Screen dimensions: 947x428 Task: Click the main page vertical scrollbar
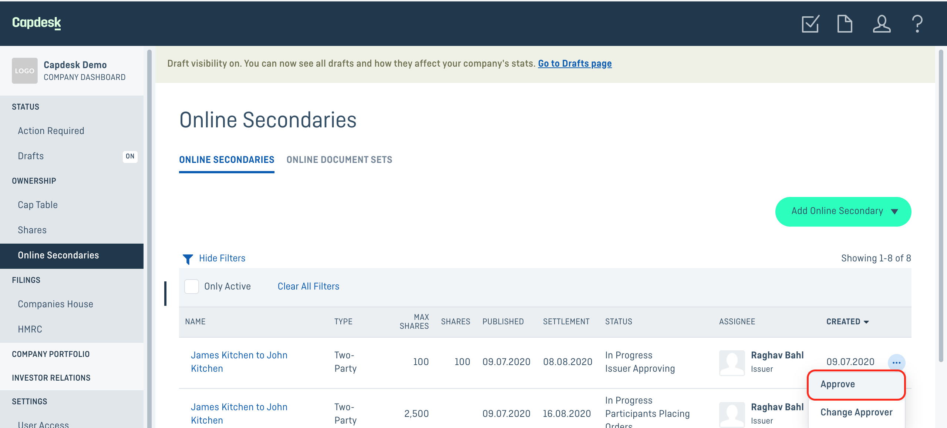click(941, 206)
